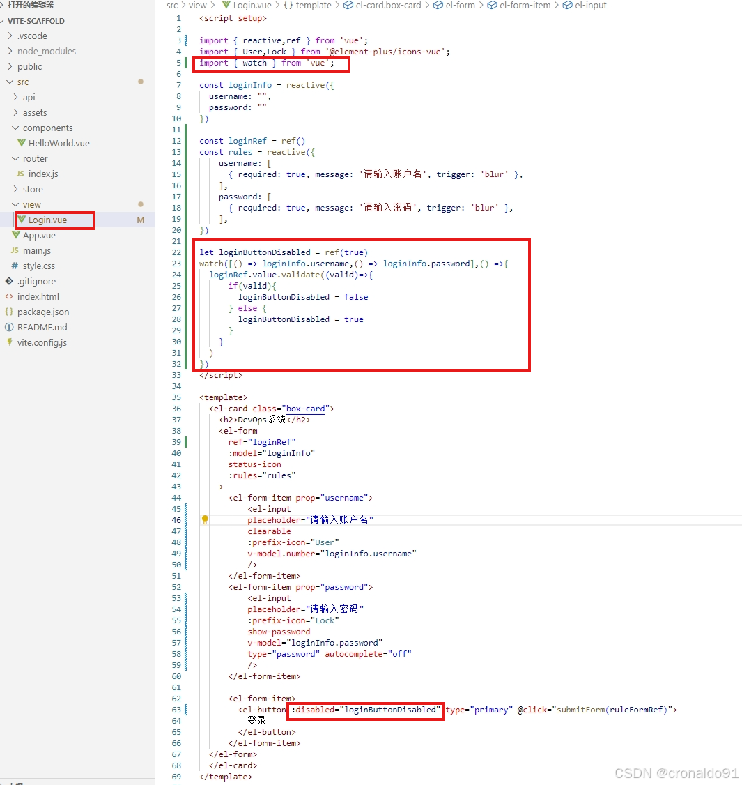Click the Vite icon beside vite.config.js
The width and height of the screenshot is (742, 785).
10,342
